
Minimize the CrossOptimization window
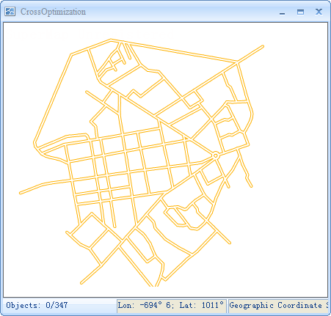282,12
